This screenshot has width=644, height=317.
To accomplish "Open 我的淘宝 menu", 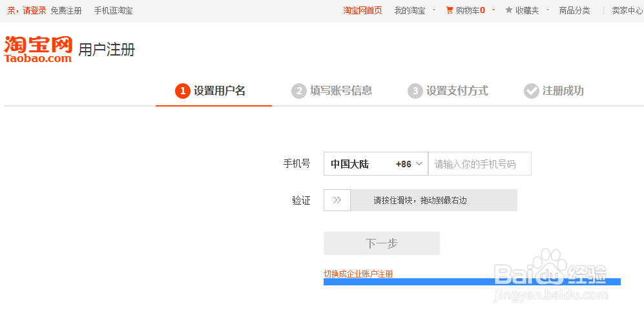I will [x=410, y=11].
